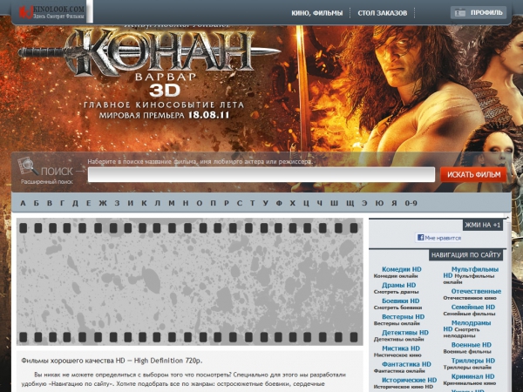
Task: Click the Мне нравится Facebook button
Action: pyautogui.click(x=439, y=238)
